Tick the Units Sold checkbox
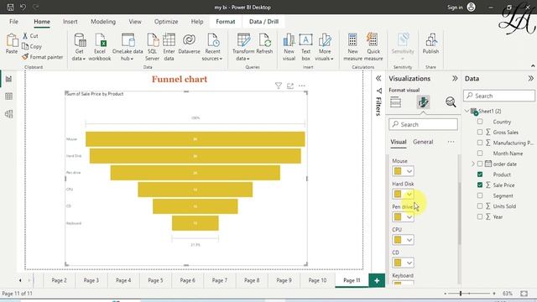This screenshot has width=537, height=302. (x=480, y=206)
